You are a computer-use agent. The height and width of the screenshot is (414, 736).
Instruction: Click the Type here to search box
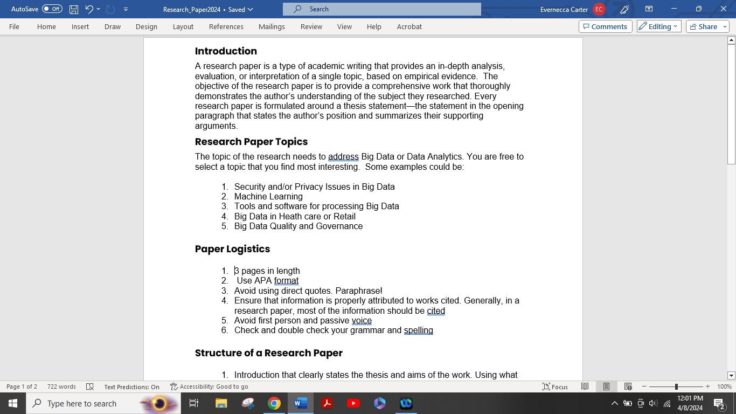tap(103, 403)
